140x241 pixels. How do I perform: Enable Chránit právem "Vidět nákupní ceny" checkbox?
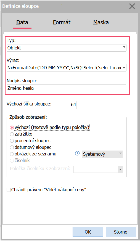tap(9, 190)
